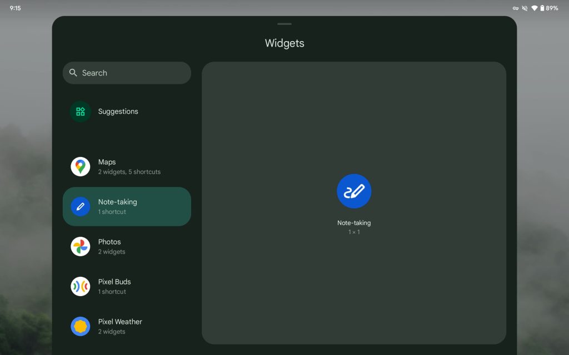Click the magnifying glass search icon

coord(73,73)
